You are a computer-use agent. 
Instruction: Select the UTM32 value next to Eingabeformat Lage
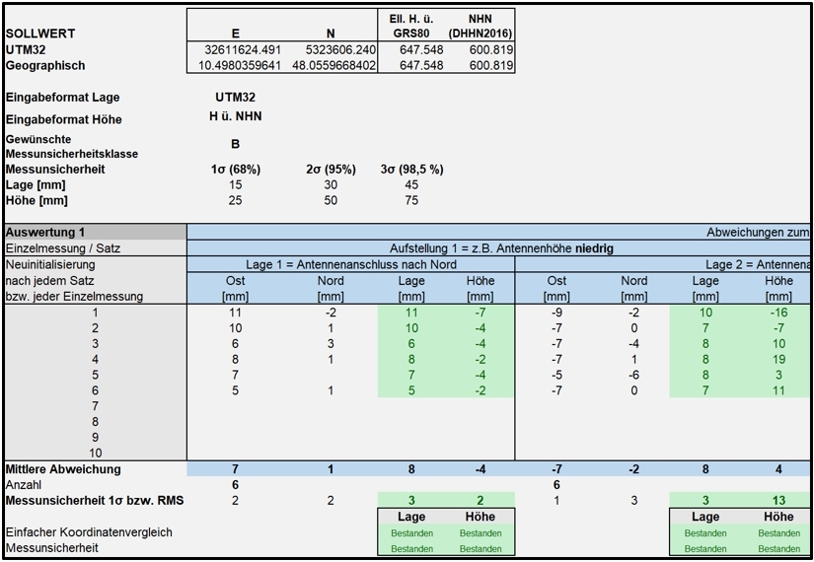[235, 97]
